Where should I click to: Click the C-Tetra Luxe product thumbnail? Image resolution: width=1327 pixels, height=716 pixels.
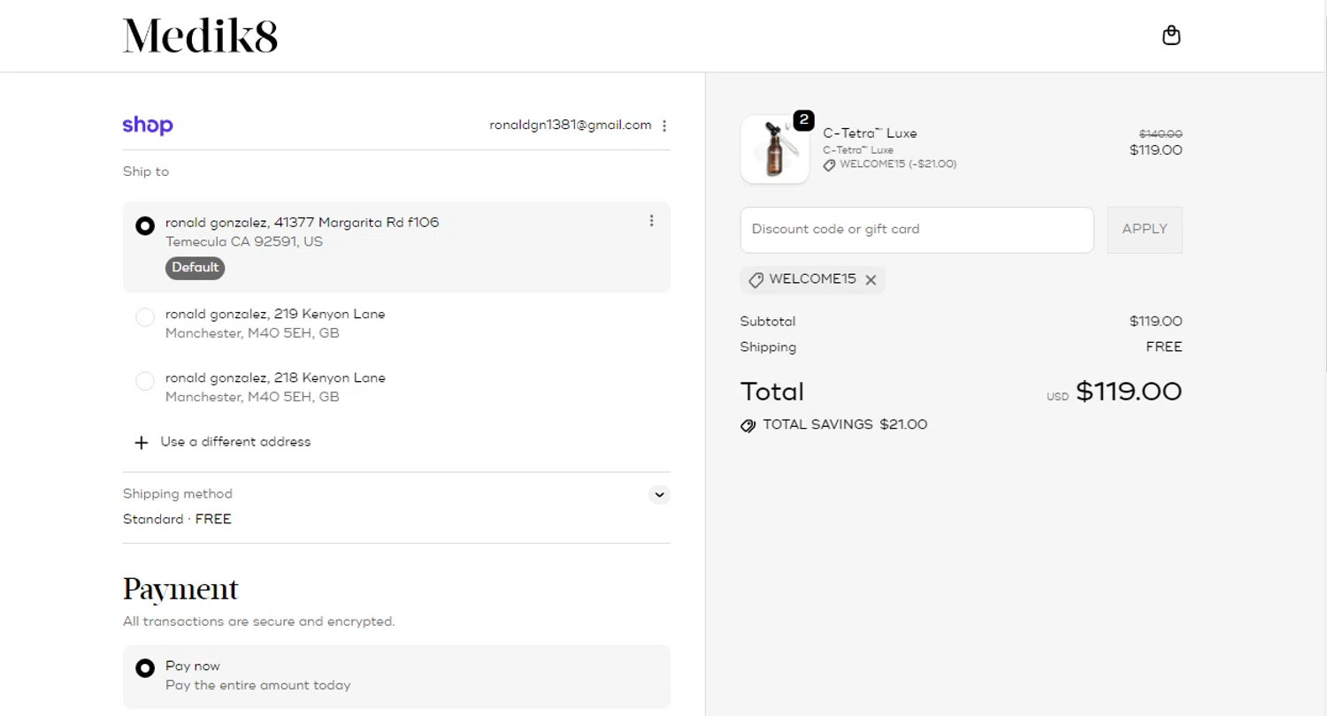coord(774,149)
